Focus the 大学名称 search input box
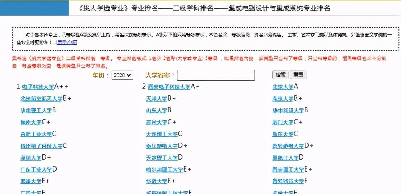The height and width of the screenshot is (194, 401). 216,75
